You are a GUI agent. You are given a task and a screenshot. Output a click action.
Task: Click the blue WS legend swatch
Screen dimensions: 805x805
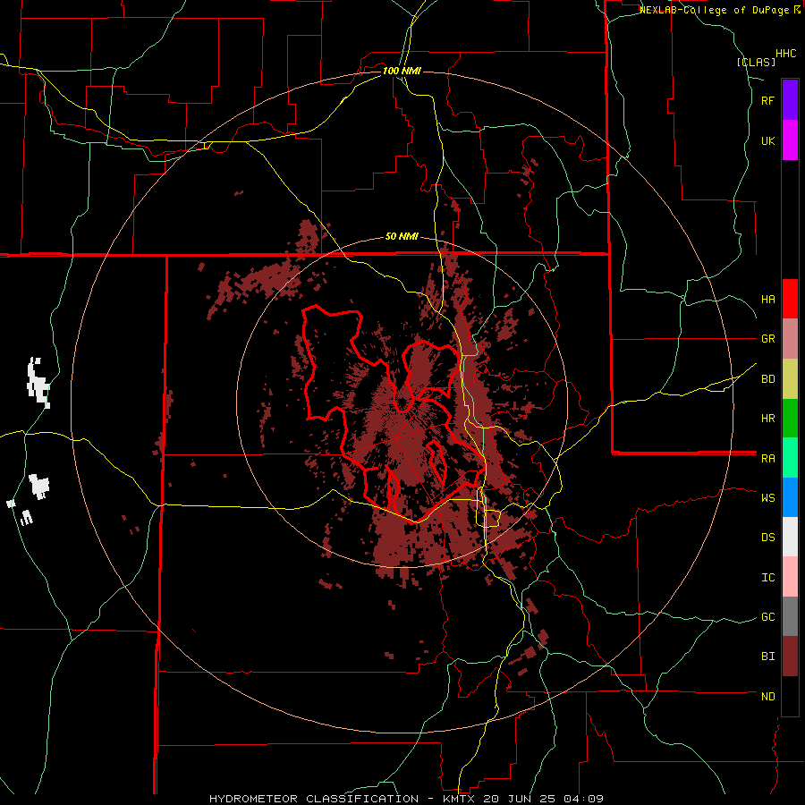point(790,497)
